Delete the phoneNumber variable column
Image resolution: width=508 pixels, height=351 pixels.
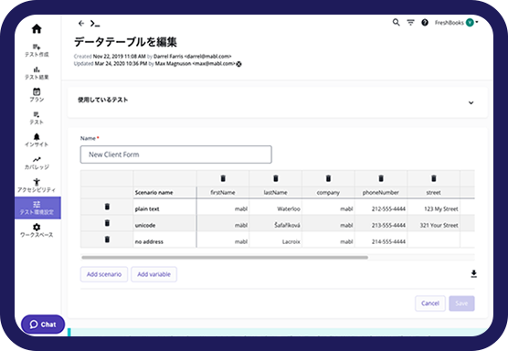tap(381, 178)
